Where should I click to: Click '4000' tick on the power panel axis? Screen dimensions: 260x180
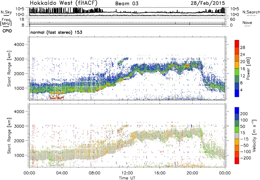pos(19,45)
